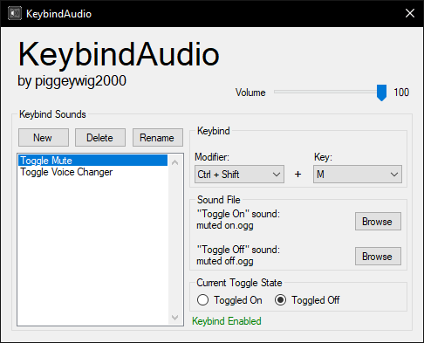Viewport: 424px width, 343px height.
Task: Click the muted on.ogg file name
Action: point(225,225)
